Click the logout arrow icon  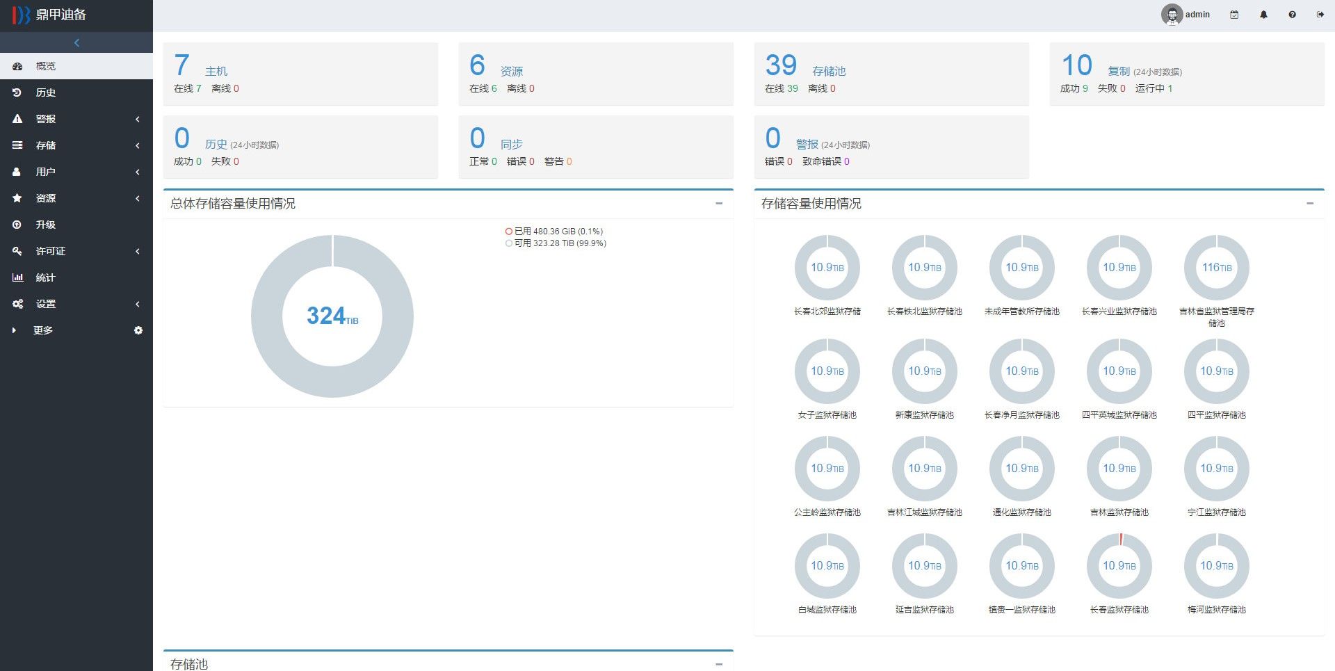coord(1320,15)
